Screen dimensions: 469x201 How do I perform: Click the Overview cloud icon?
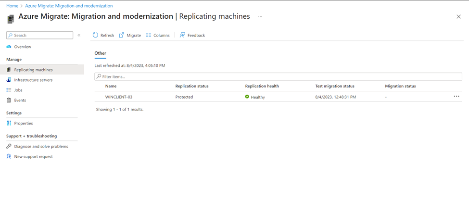(9, 47)
